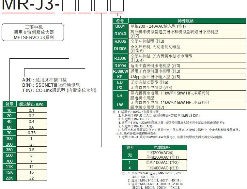Viewport: 247px width, 189px height.
Task: Click symbol 60 in power table
Action: pyautogui.click(x=9, y=127)
